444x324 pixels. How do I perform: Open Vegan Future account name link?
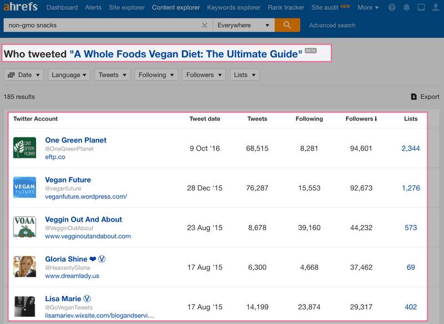click(x=68, y=179)
